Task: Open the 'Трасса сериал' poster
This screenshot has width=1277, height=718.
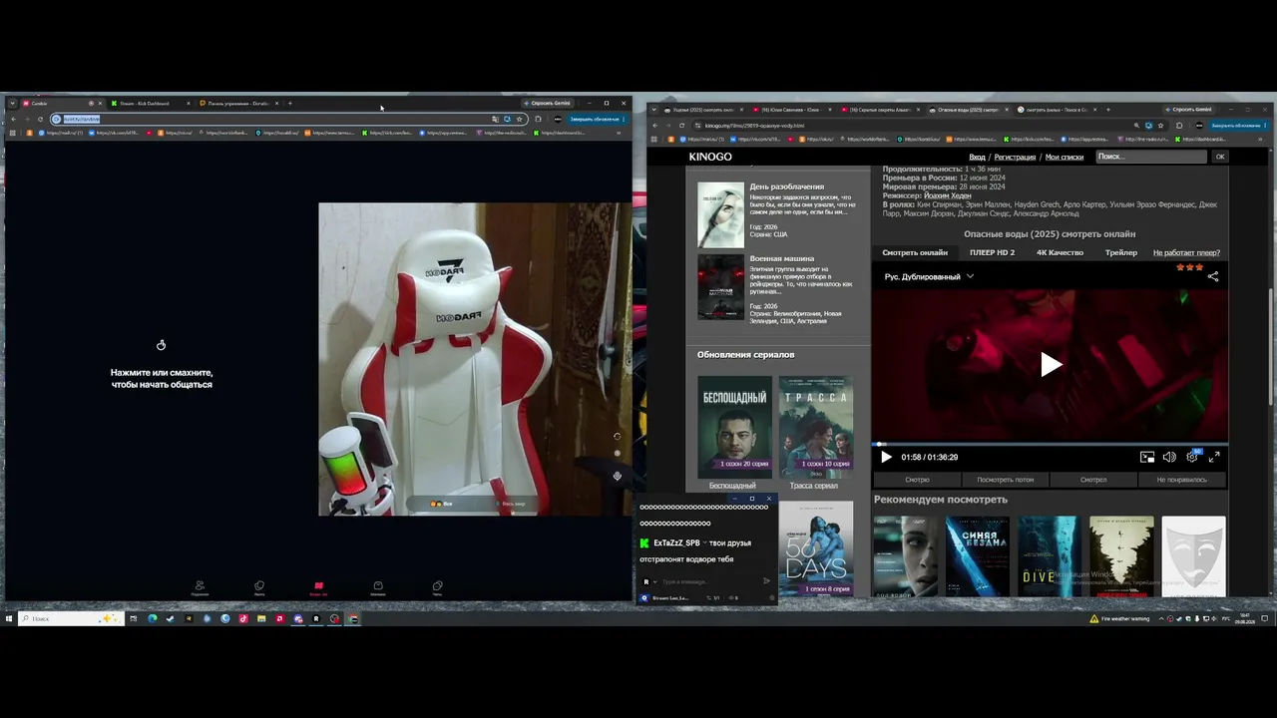Action: coord(816,427)
